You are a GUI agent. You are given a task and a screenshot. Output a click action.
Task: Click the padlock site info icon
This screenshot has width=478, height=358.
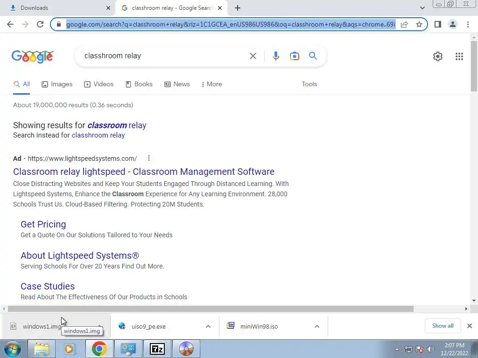coord(59,24)
